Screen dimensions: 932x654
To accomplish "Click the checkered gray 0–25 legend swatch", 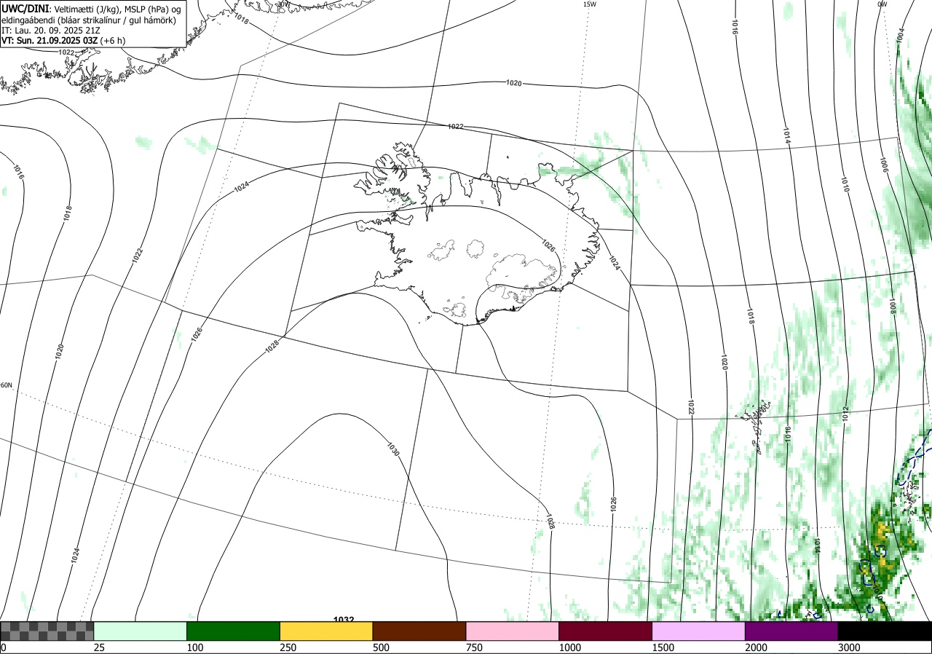I will click(x=47, y=631).
